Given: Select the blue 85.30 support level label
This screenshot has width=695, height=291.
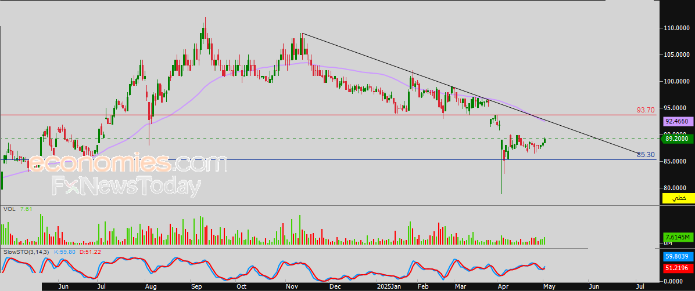Looking at the screenshot, I should pyautogui.click(x=646, y=155).
